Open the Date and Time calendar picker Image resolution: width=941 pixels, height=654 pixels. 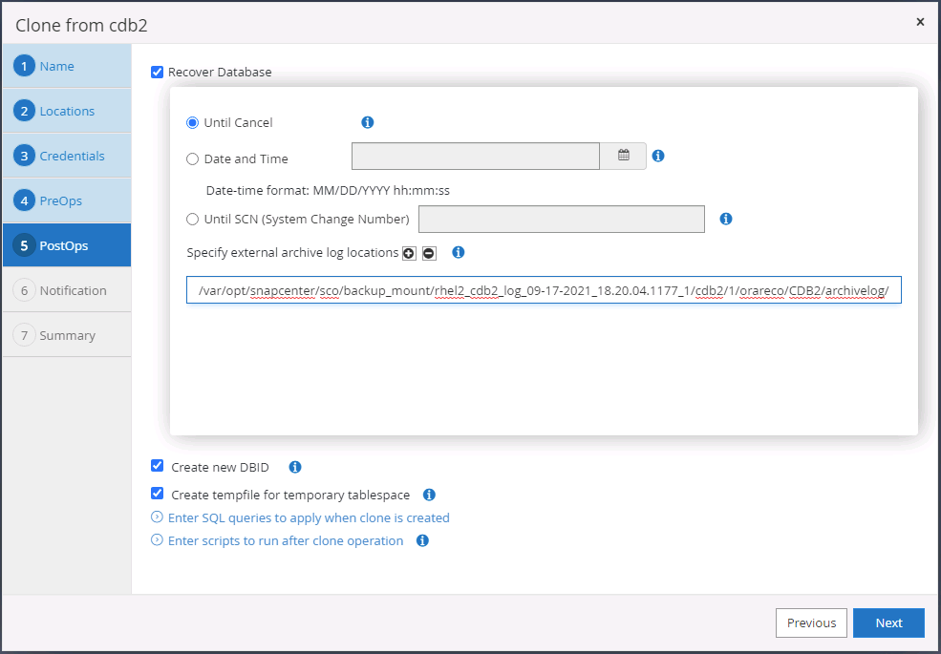tap(623, 156)
